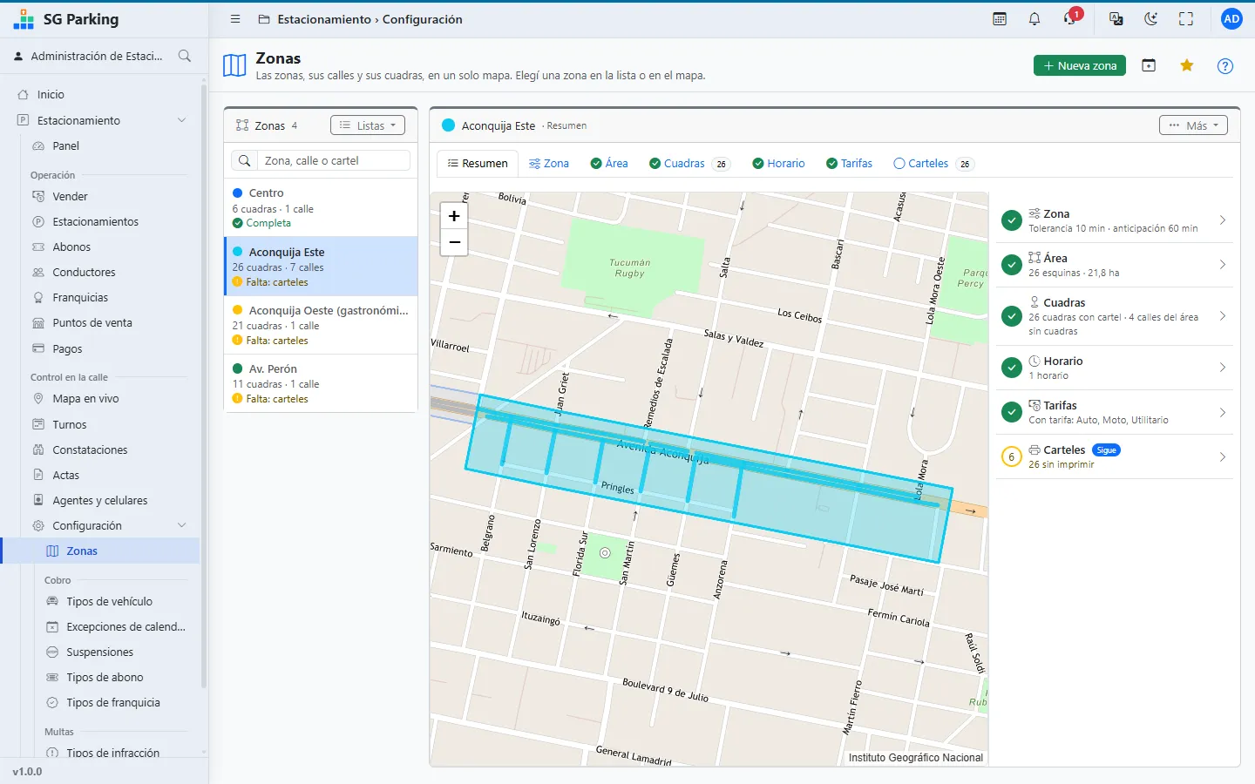Open Agentes y celulares in the sidebar
The image size is (1255, 784).
(99, 501)
